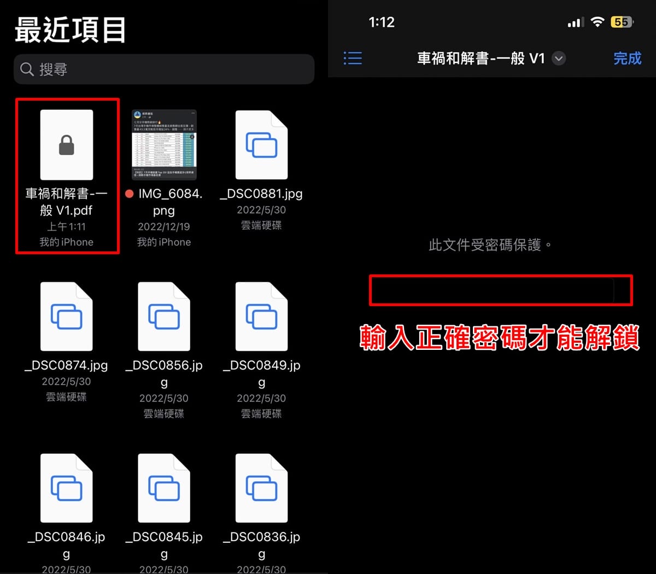Open the _DSC0856.jpg file icon
Viewport: 656px width, 574px height.
click(x=164, y=317)
